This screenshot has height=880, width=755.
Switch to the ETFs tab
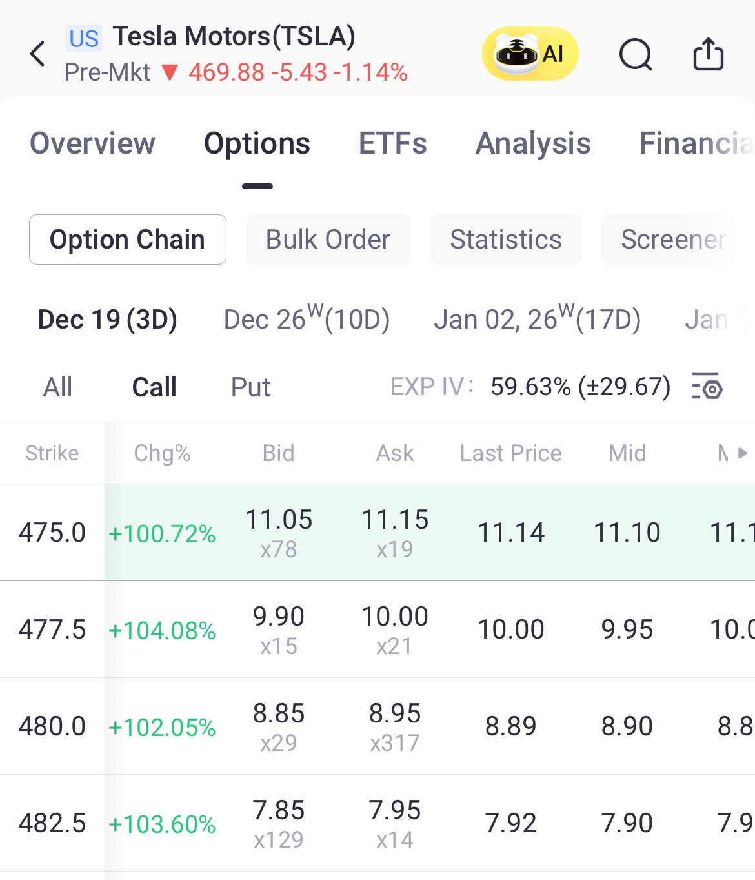392,143
